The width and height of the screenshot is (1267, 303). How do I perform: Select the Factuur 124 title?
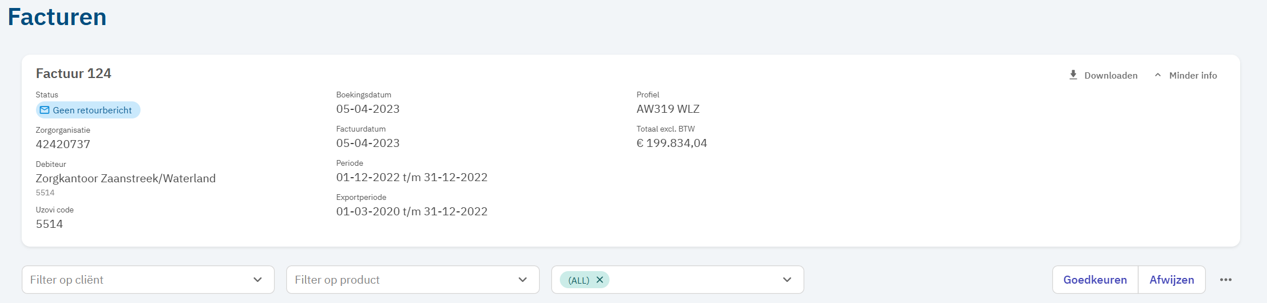click(x=74, y=73)
